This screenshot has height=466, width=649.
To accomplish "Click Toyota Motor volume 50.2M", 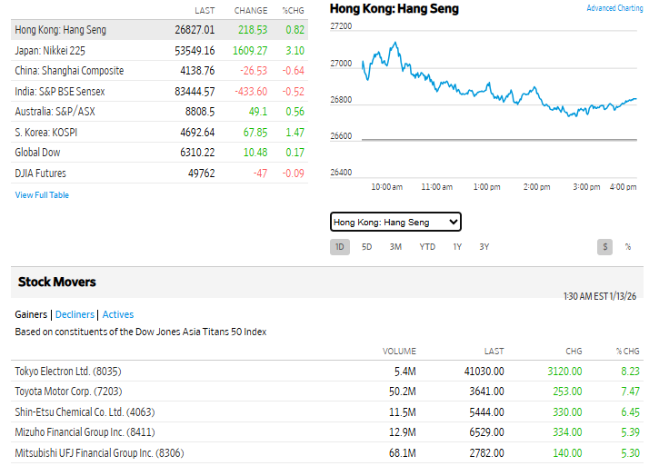I will (403, 392).
